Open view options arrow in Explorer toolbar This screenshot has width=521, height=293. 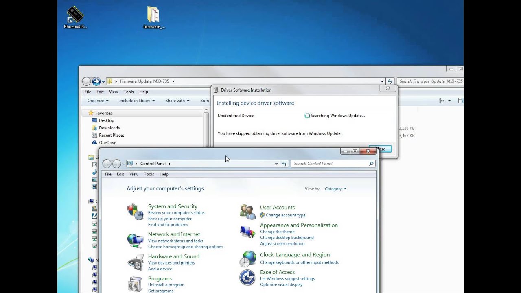(x=449, y=101)
